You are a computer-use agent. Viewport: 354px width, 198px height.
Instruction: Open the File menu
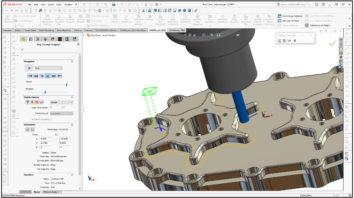click(x=30, y=4)
